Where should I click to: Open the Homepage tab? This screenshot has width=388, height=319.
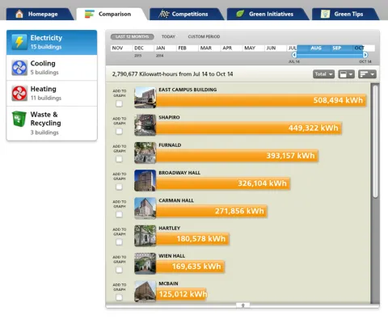(x=40, y=14)
